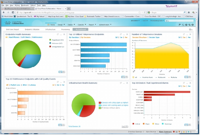The height and width of the screenshot is (135, 200).
Task: Select Session Type in Telepresence Sessions dashlet
Action: pyautogui.click(x=154, y=37)
